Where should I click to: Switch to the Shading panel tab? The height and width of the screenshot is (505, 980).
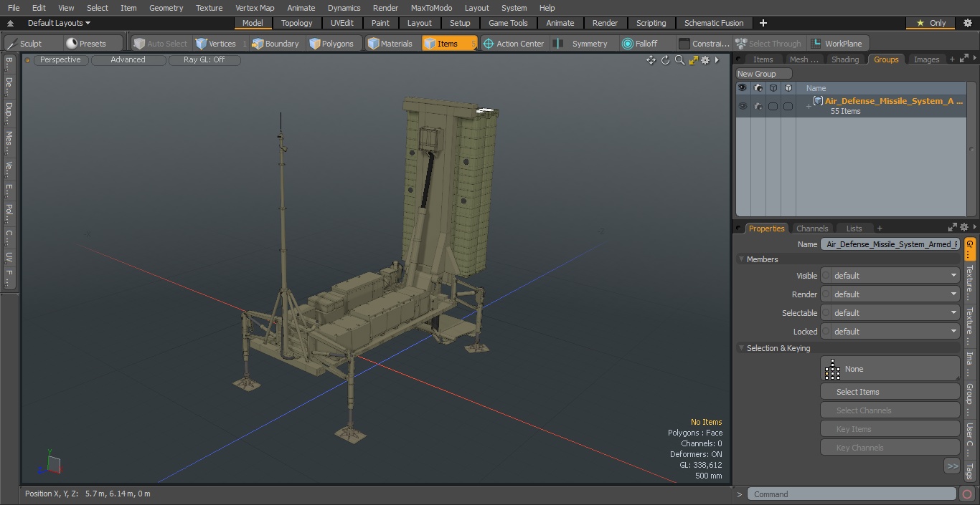tap(845, 59)
